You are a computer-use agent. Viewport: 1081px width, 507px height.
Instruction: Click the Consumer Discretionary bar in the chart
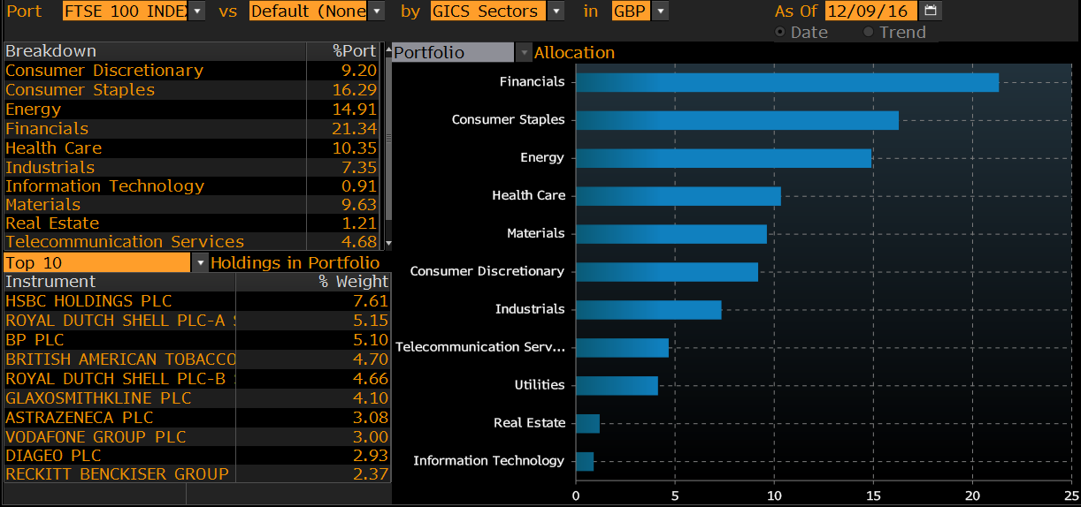pos(667,272)
